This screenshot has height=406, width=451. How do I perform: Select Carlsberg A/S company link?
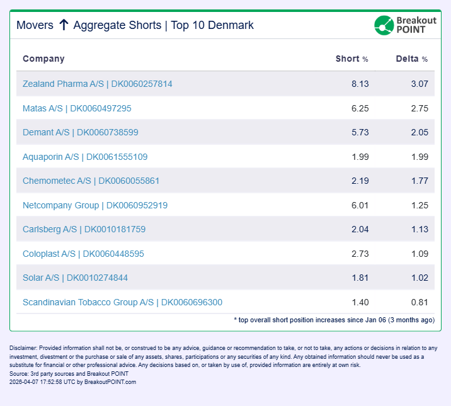point(84,229)
